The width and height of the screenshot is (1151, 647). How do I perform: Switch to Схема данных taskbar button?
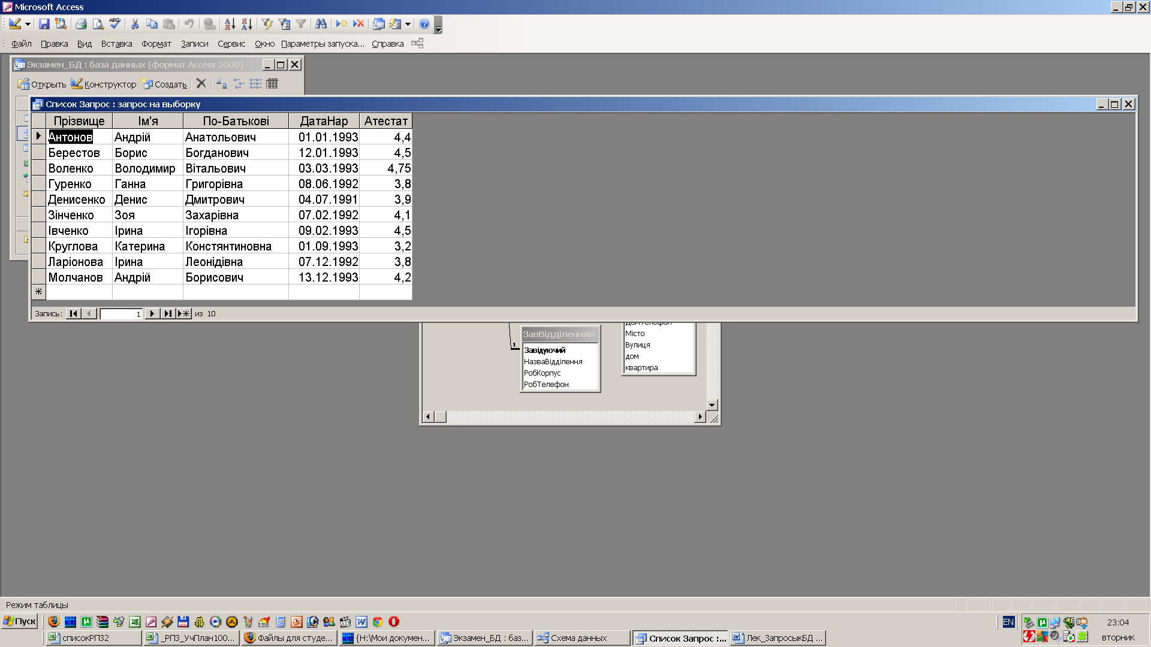coord(581,638)
